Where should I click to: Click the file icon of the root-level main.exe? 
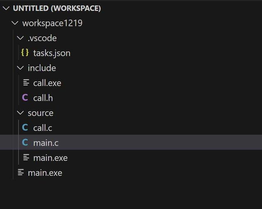tap(20, 173)
